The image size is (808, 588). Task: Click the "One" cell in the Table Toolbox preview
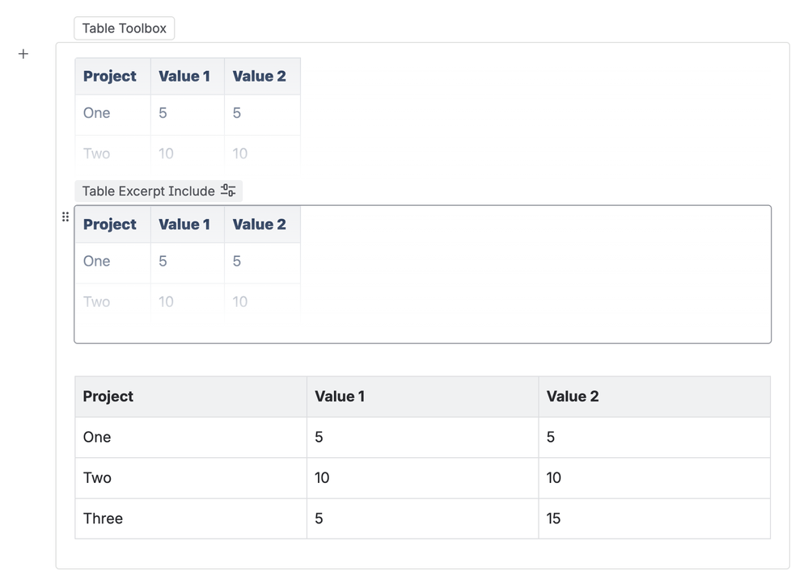click(97, 113)
